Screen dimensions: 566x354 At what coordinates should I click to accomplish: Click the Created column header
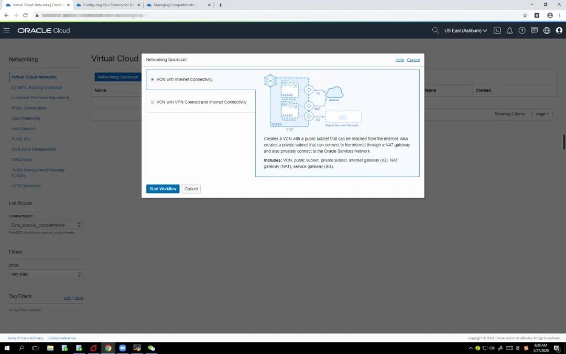[483, 90]
